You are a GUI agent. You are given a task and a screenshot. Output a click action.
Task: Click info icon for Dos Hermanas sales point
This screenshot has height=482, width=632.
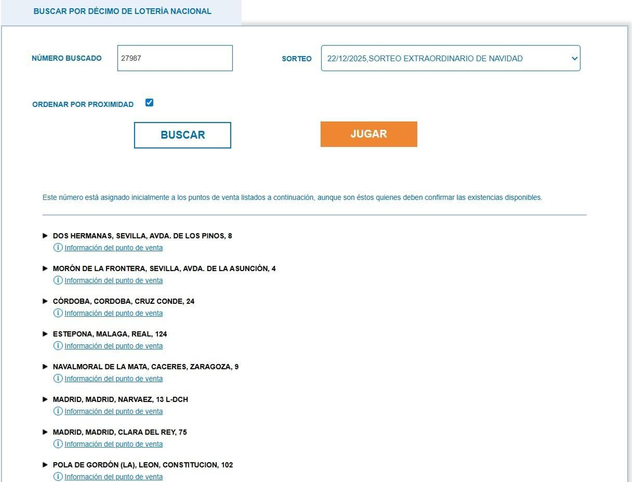click(x=58, y=248)
